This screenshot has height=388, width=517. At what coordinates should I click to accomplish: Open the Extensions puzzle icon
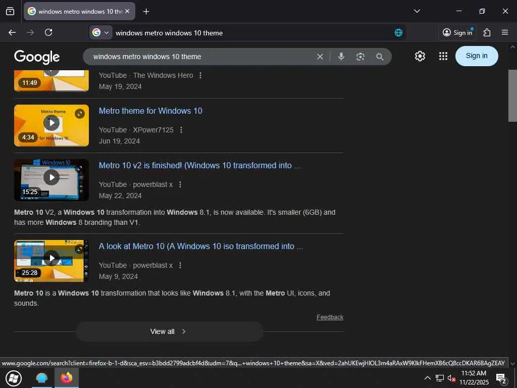487,32
